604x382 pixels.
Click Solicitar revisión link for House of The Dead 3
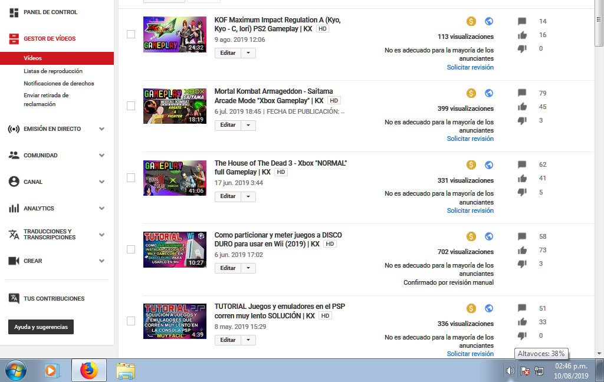[x=470, y=210]
